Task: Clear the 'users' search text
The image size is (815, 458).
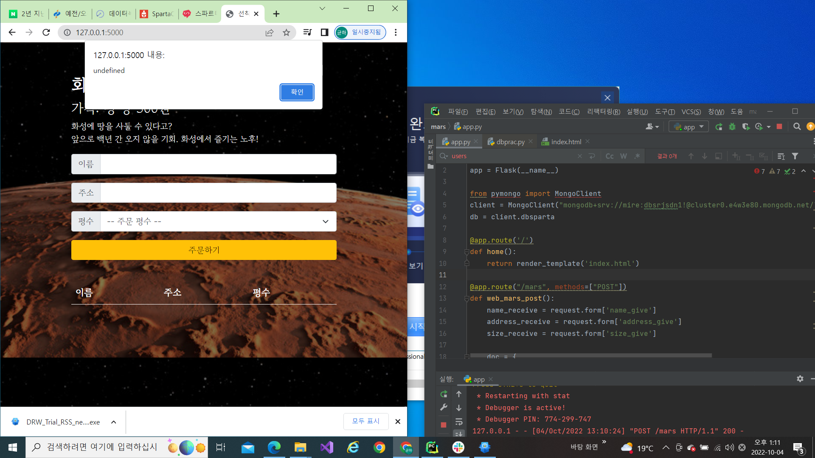Action: (580, 156)
